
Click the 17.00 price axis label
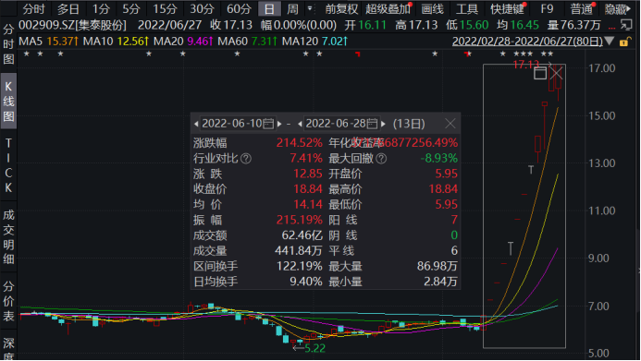pos(602,68)
